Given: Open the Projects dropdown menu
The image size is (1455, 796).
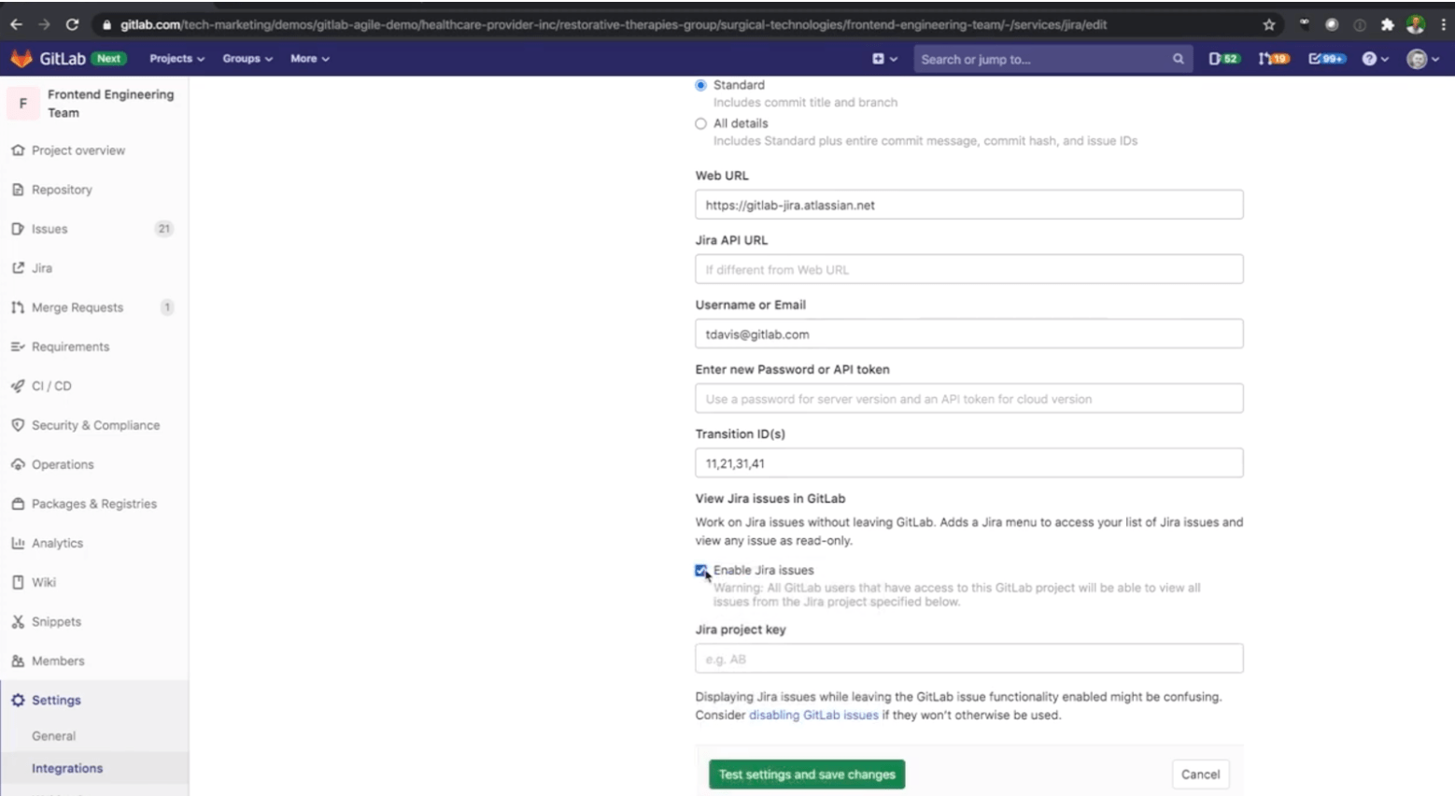Looking at the screenshot, I should point(176,58).
